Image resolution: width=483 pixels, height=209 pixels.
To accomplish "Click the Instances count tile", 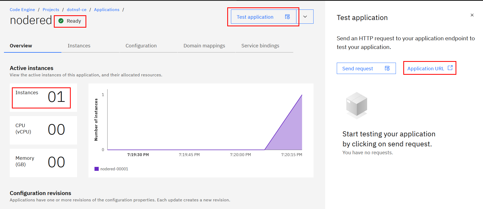I will (43, 97).
